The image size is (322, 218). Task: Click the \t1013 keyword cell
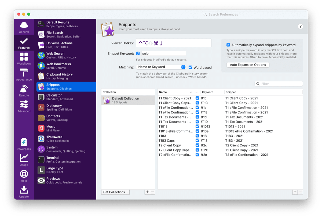(206, 127)
